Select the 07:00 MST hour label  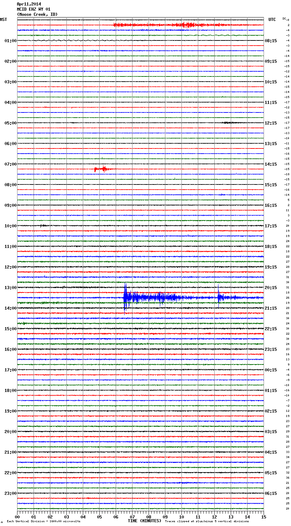pos(10,164)
